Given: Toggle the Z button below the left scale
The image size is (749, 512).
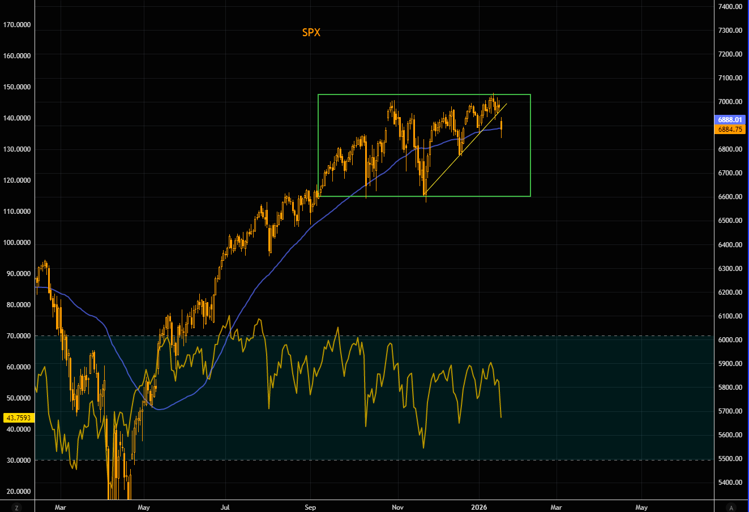Looking at the screenshot, I should tap(17, 507).
